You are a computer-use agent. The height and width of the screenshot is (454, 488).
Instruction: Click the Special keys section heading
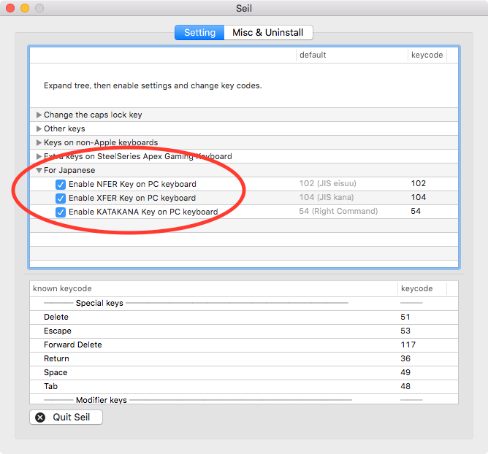(x=99, y=303)
